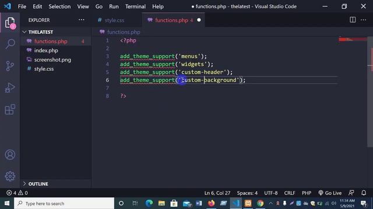373x209 pixels.
Task: Click the errors and warnings status indicator
Action: 17,193
